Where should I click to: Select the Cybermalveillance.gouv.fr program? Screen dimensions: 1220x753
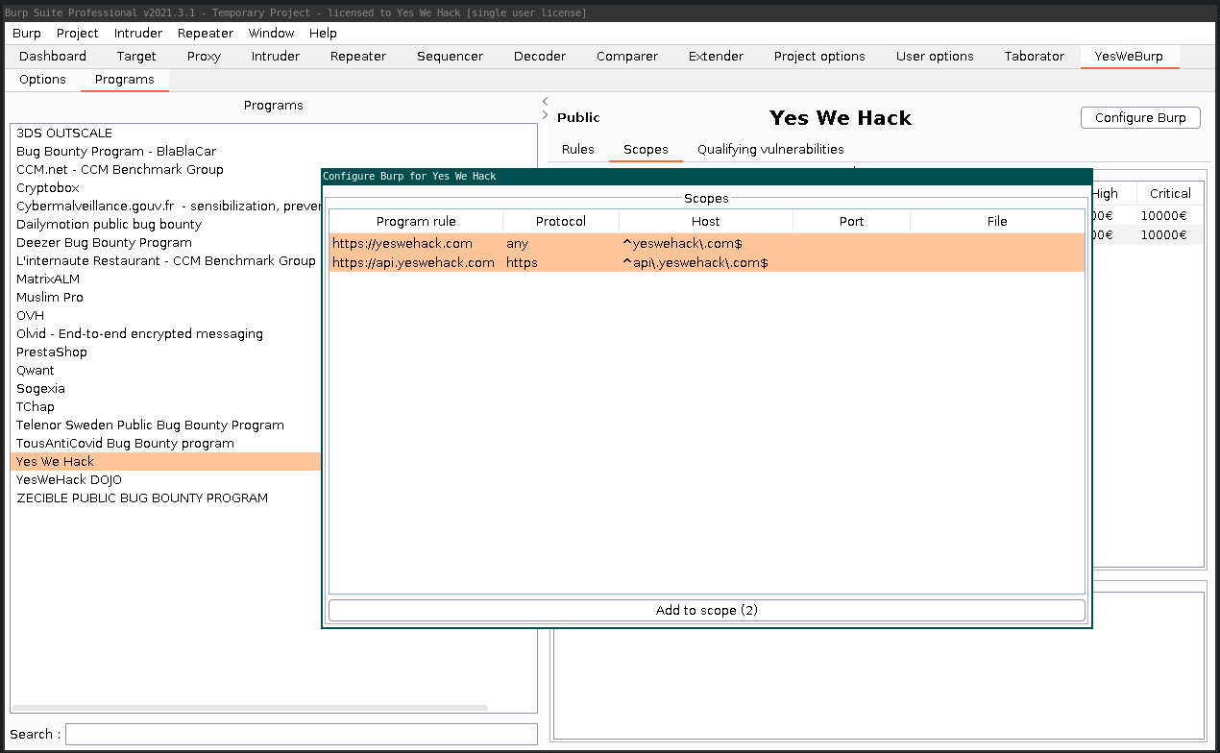coord(166,206)
